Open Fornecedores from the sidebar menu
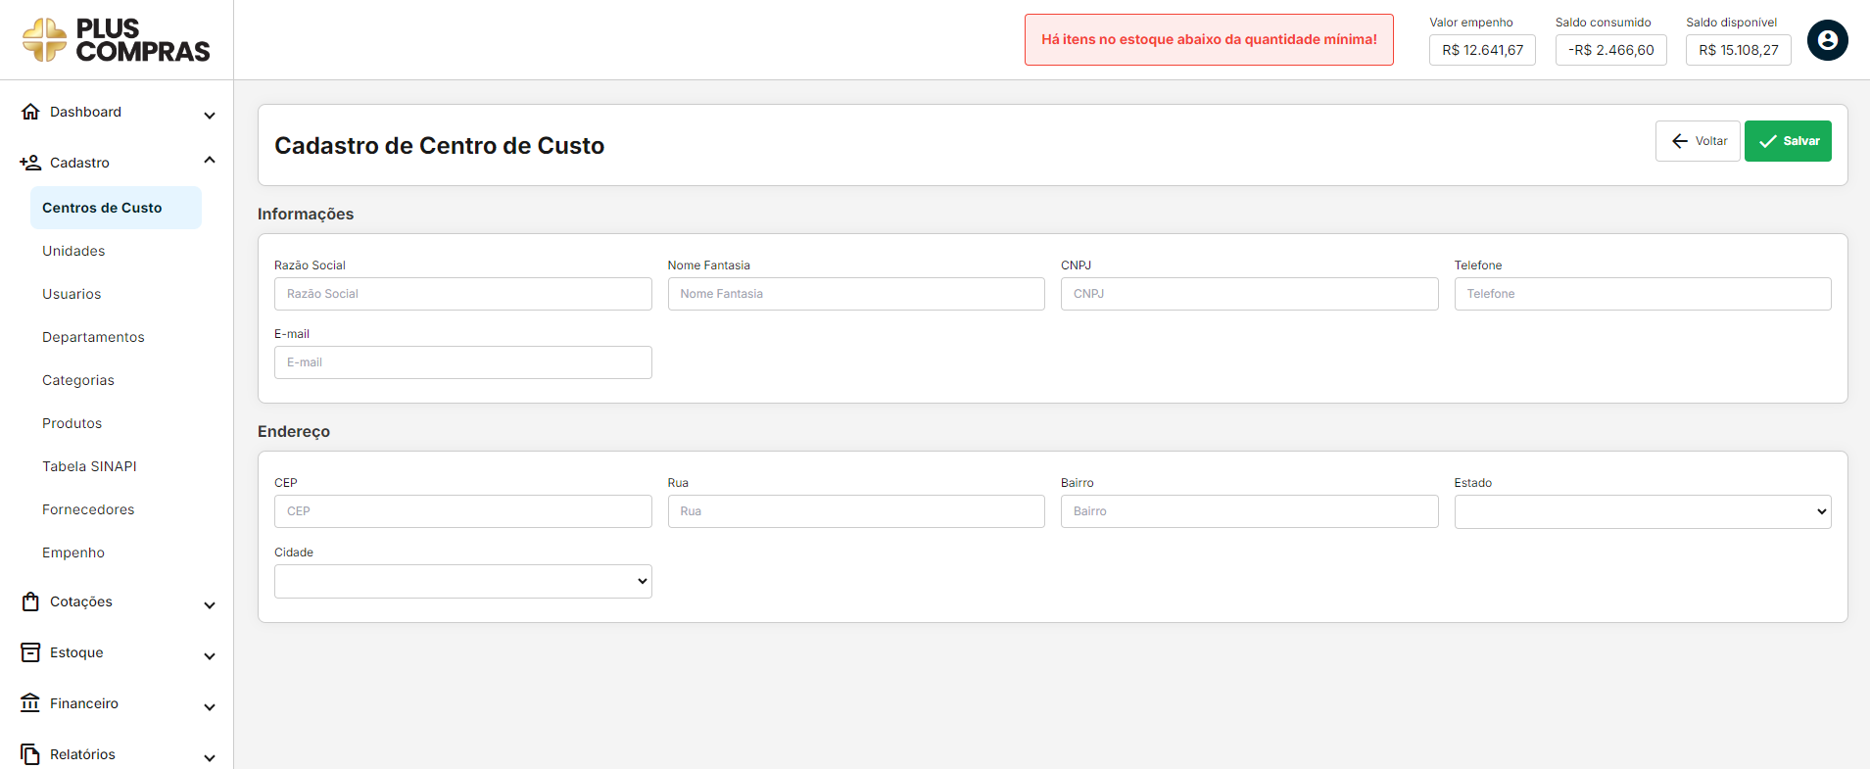The width and height of the screenshot is (1870, 769). (x=88, y=509)
